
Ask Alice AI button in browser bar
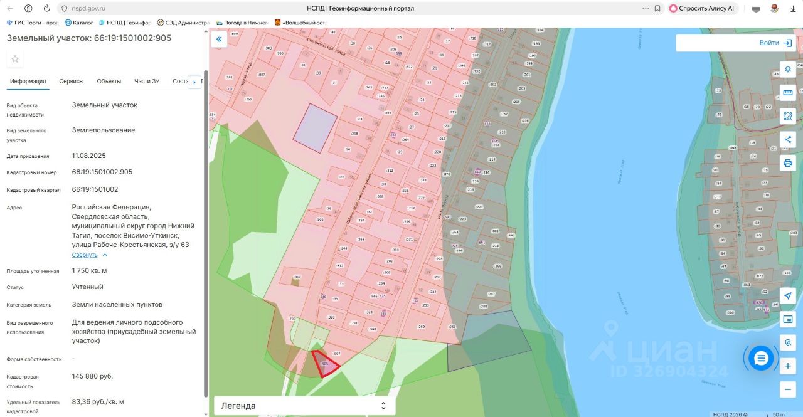click(701, 8)
